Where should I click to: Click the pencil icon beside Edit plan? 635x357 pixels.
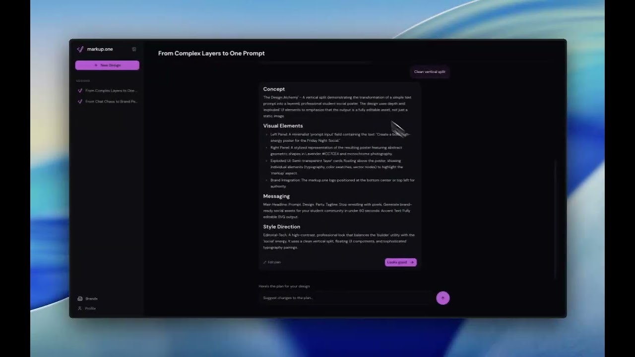265,262
